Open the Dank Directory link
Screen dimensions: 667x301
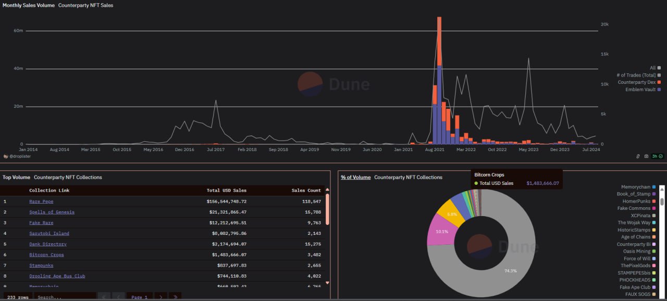click(x=48, y=244)
